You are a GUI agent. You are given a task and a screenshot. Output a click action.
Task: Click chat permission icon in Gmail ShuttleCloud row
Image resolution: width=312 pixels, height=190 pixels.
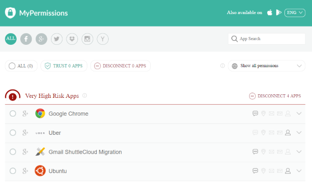(255, 152)
